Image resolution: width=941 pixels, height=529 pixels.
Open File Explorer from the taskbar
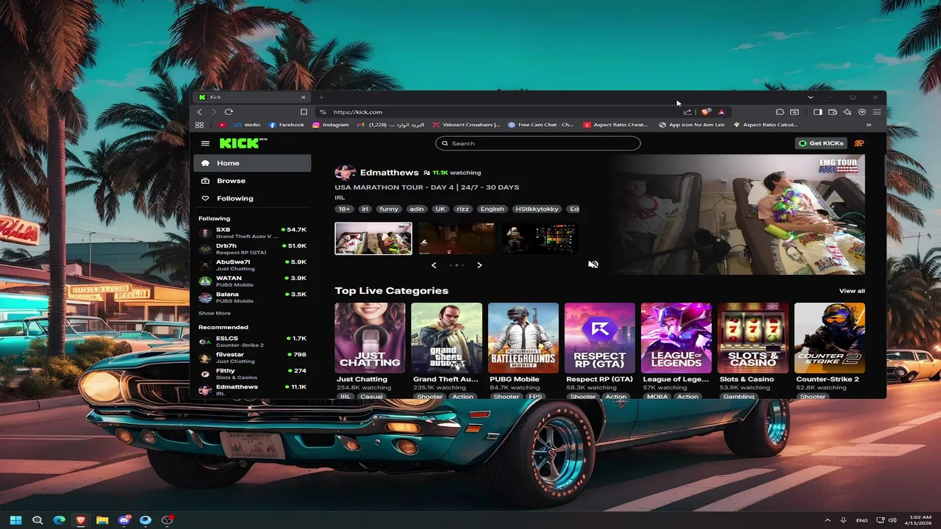click(x=102, y=520)
